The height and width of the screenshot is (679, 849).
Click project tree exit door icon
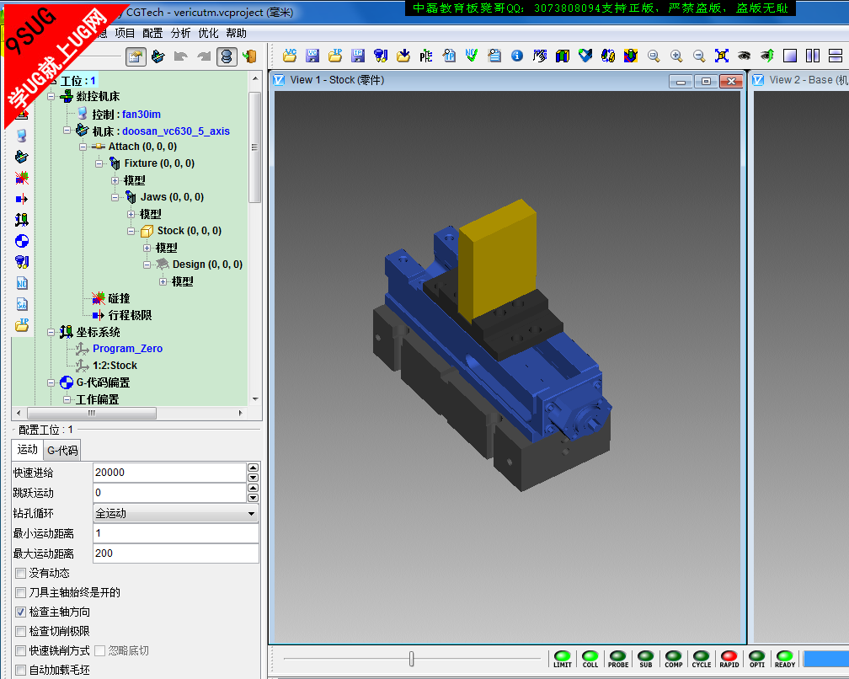click(x=249, y=56)
